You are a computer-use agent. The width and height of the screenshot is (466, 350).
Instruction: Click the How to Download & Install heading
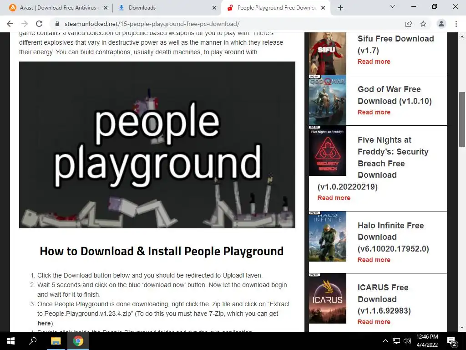(x=162, y=251)
